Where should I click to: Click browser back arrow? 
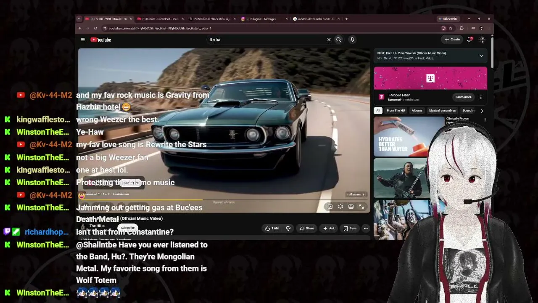click(x=80, y=28)
